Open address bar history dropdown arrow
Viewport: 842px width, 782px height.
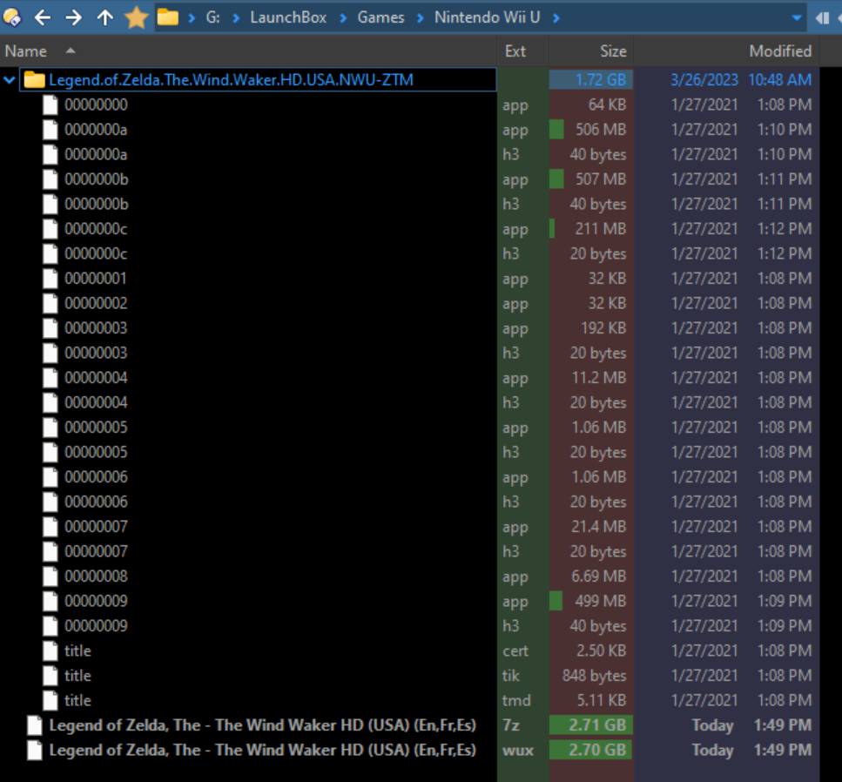pyautogui.click(x=797, y=17)
